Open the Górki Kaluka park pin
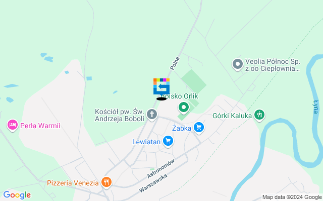Viewport: 323px width, 201px height. (259, 115)
